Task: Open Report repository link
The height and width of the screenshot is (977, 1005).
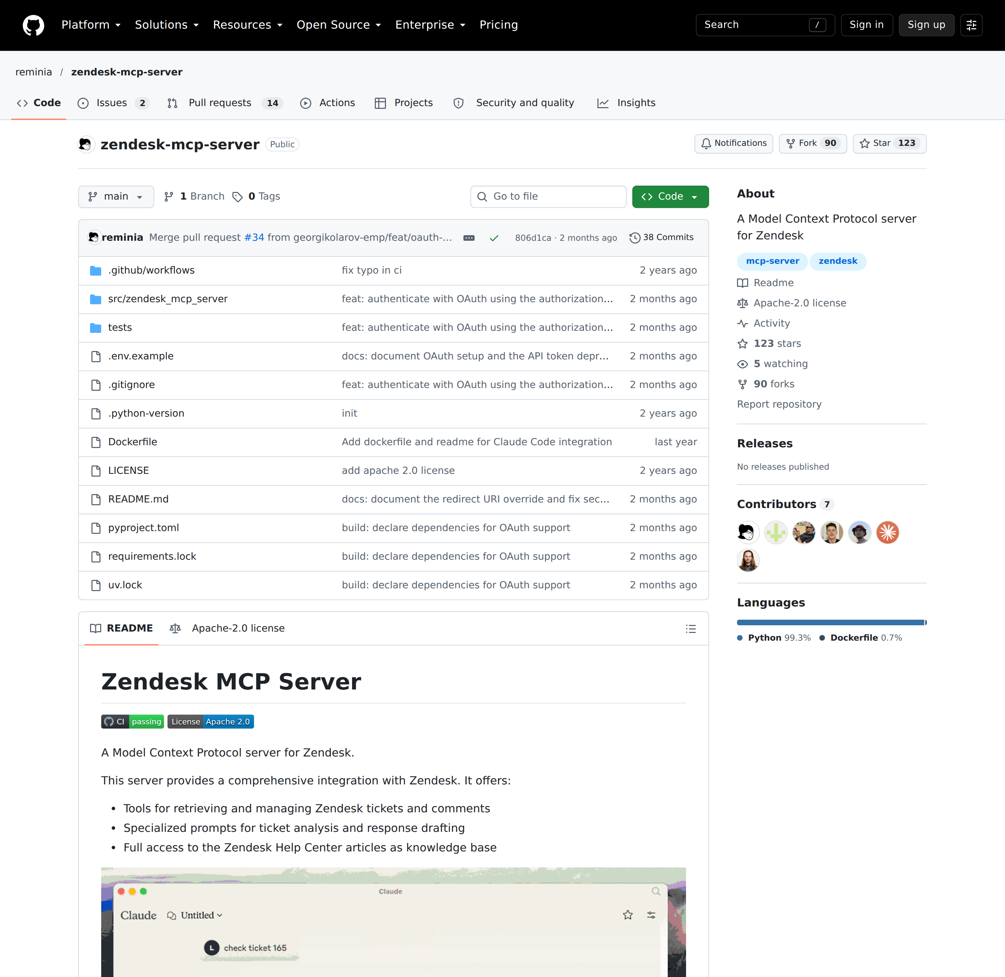Action: (779, 404)
